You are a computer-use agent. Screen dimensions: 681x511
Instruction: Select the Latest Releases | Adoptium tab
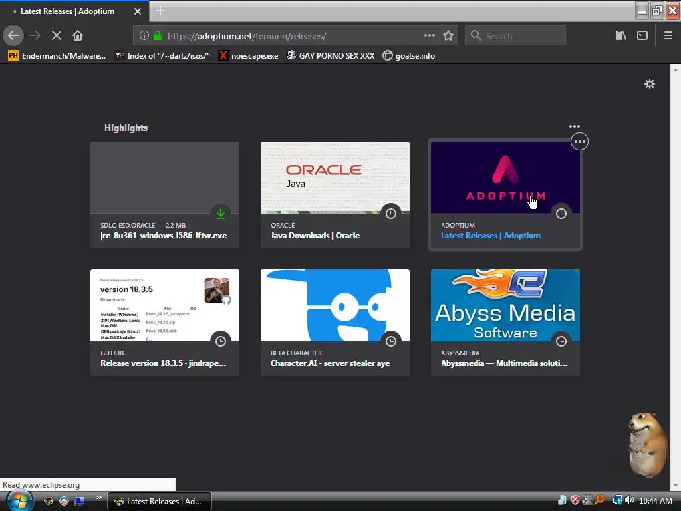pos(74,11)
